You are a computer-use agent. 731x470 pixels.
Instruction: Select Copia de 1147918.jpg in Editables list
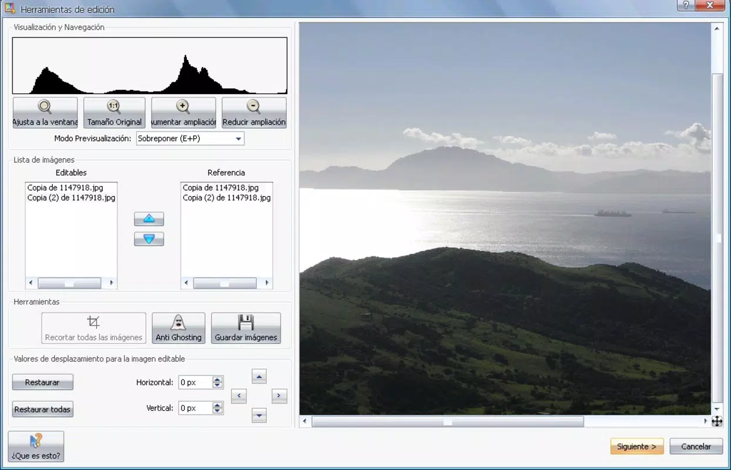65,187
